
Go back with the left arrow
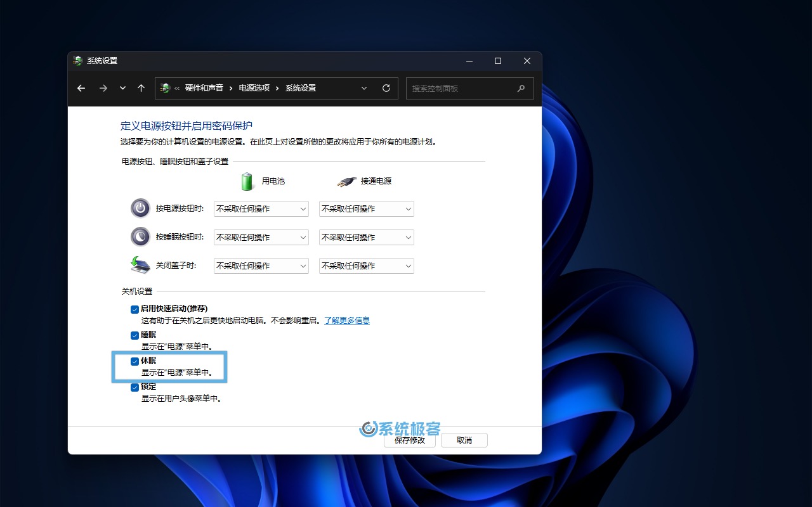81,88
